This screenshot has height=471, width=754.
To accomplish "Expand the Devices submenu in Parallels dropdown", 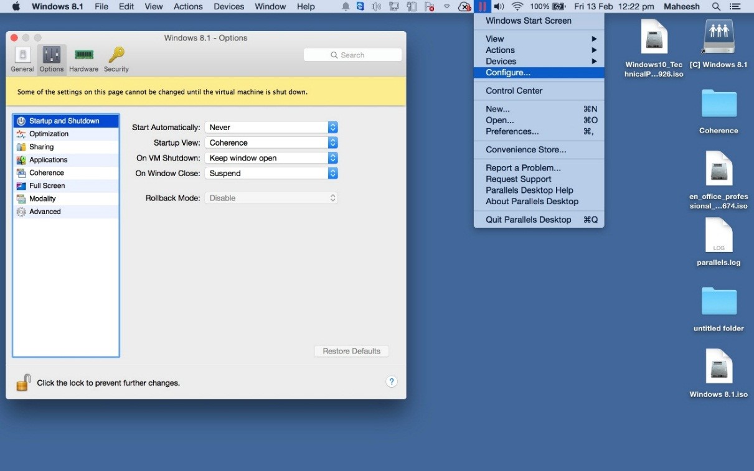I will point(539,61).
